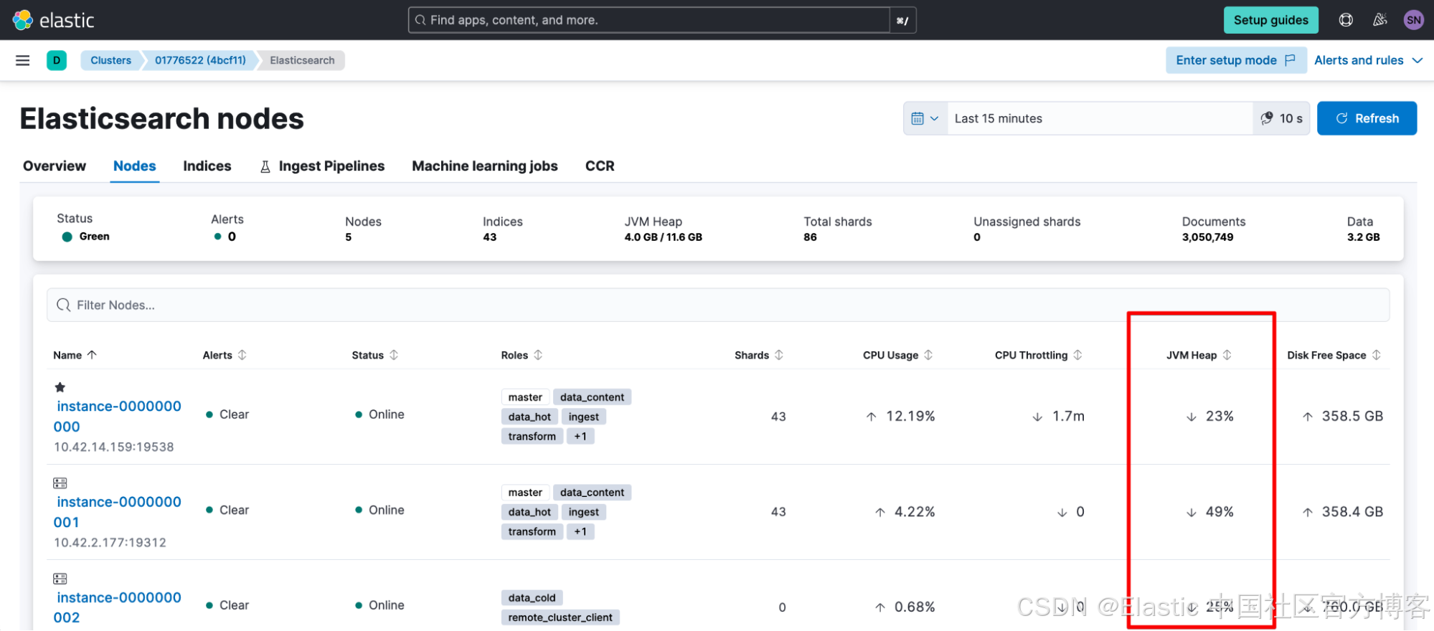Click the Setup guides button
Image resolution: width=1434 pixels, height=631 pixels.
pos(1270,20)
